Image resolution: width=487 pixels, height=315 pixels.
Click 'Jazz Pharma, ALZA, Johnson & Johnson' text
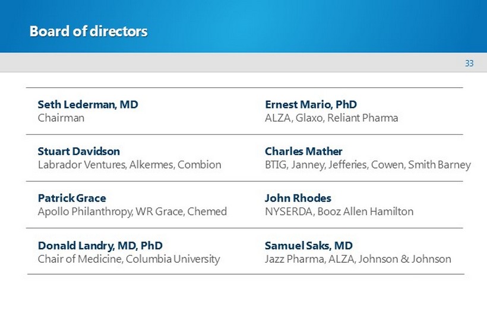tap(358, 259)
